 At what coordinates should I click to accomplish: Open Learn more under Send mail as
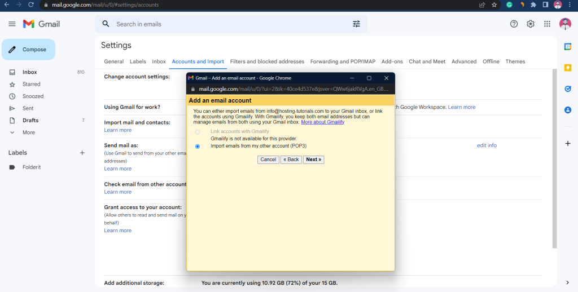point(117,169)
